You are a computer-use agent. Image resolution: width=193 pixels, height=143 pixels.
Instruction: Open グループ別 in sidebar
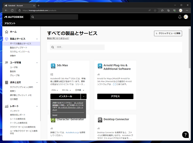click(15, 76)
